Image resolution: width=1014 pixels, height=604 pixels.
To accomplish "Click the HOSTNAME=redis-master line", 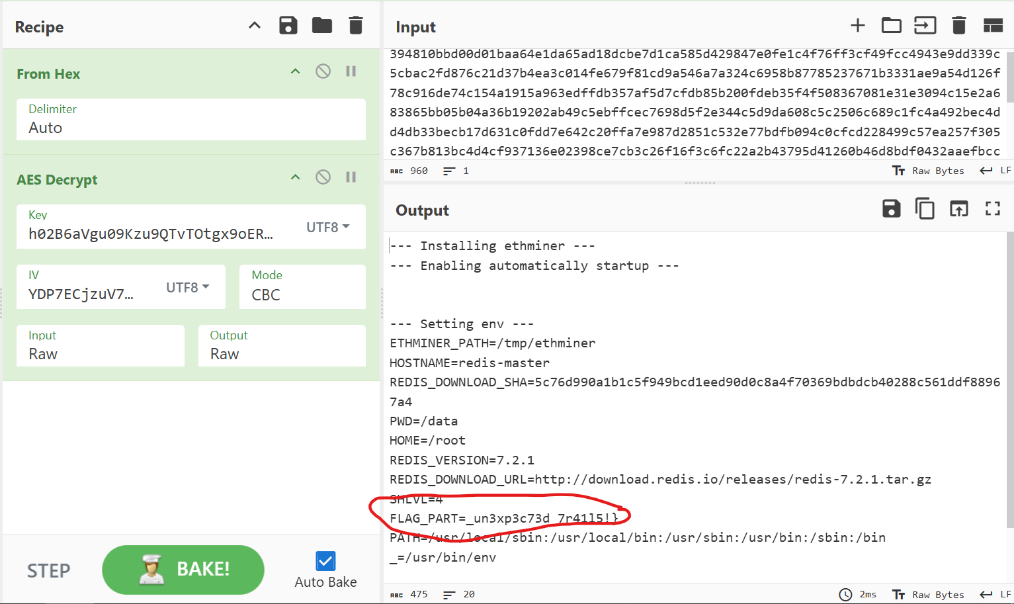I will [470, 363].
